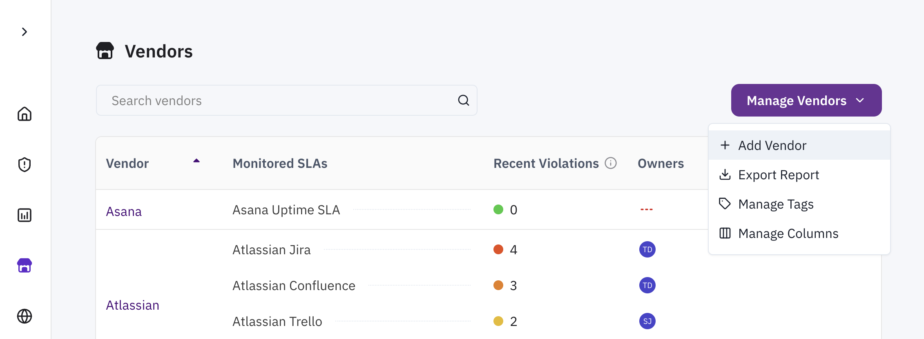This screenshot has height=339, width=924.
Task: Click the Recent Violations info icon
Action: tap(611, 163)
